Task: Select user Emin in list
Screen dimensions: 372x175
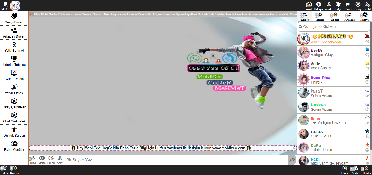Action: 334,121
